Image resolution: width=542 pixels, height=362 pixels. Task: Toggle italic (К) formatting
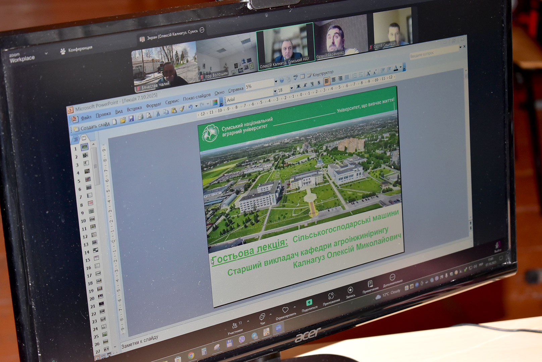(x=305, y=85)
